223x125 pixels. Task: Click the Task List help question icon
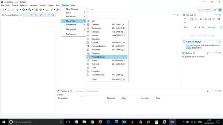[x=221, y=27]
